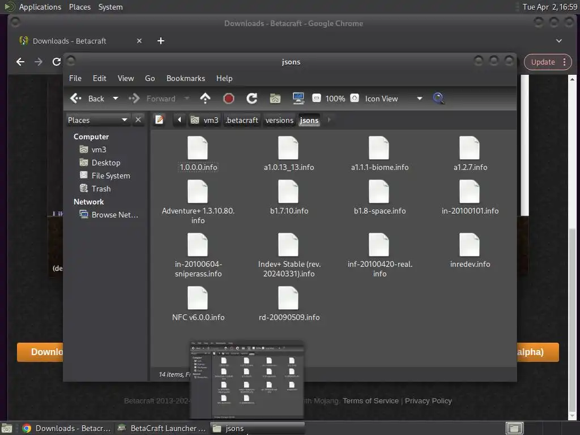The height and width of the screenshot is (435, 580).
Task: Reset zoom via the 100% label
Action: coord(335,99)
